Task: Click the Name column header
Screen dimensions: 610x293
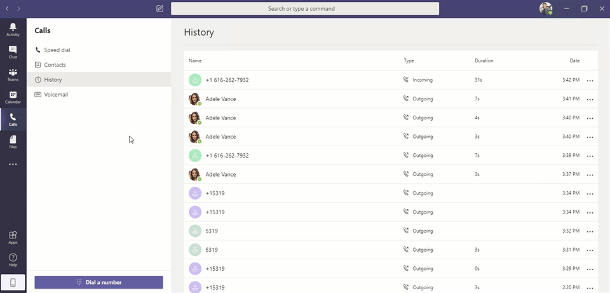Action: tap(195, 61)
